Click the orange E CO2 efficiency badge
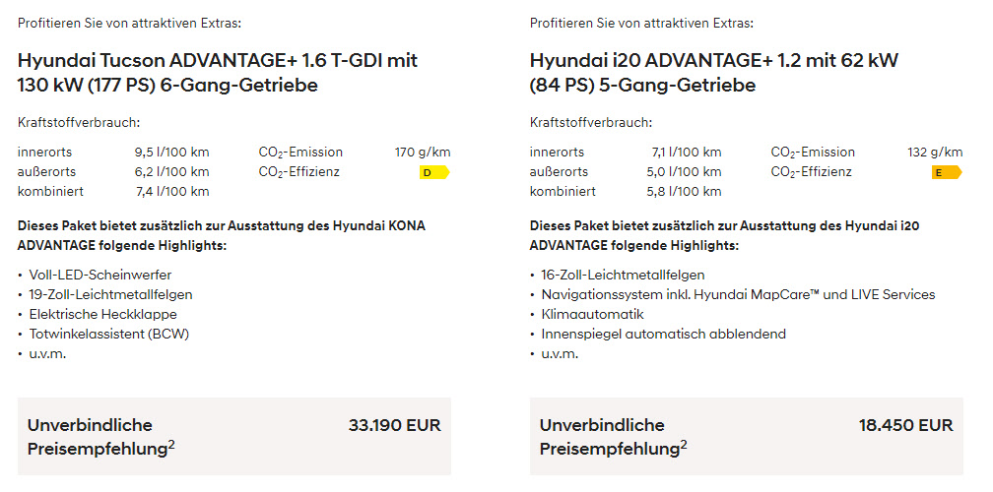The height and width of the screenshot is (492, 993). click(x=947, y=172)
